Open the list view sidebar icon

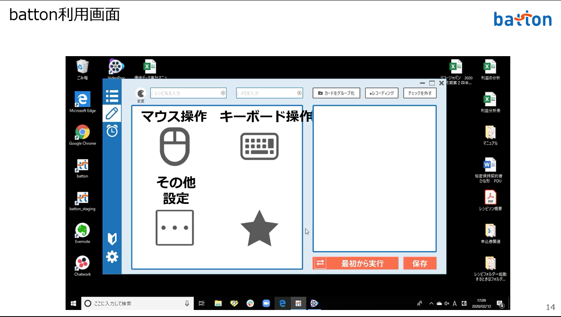pyautogui.click(x=112, y=96)
